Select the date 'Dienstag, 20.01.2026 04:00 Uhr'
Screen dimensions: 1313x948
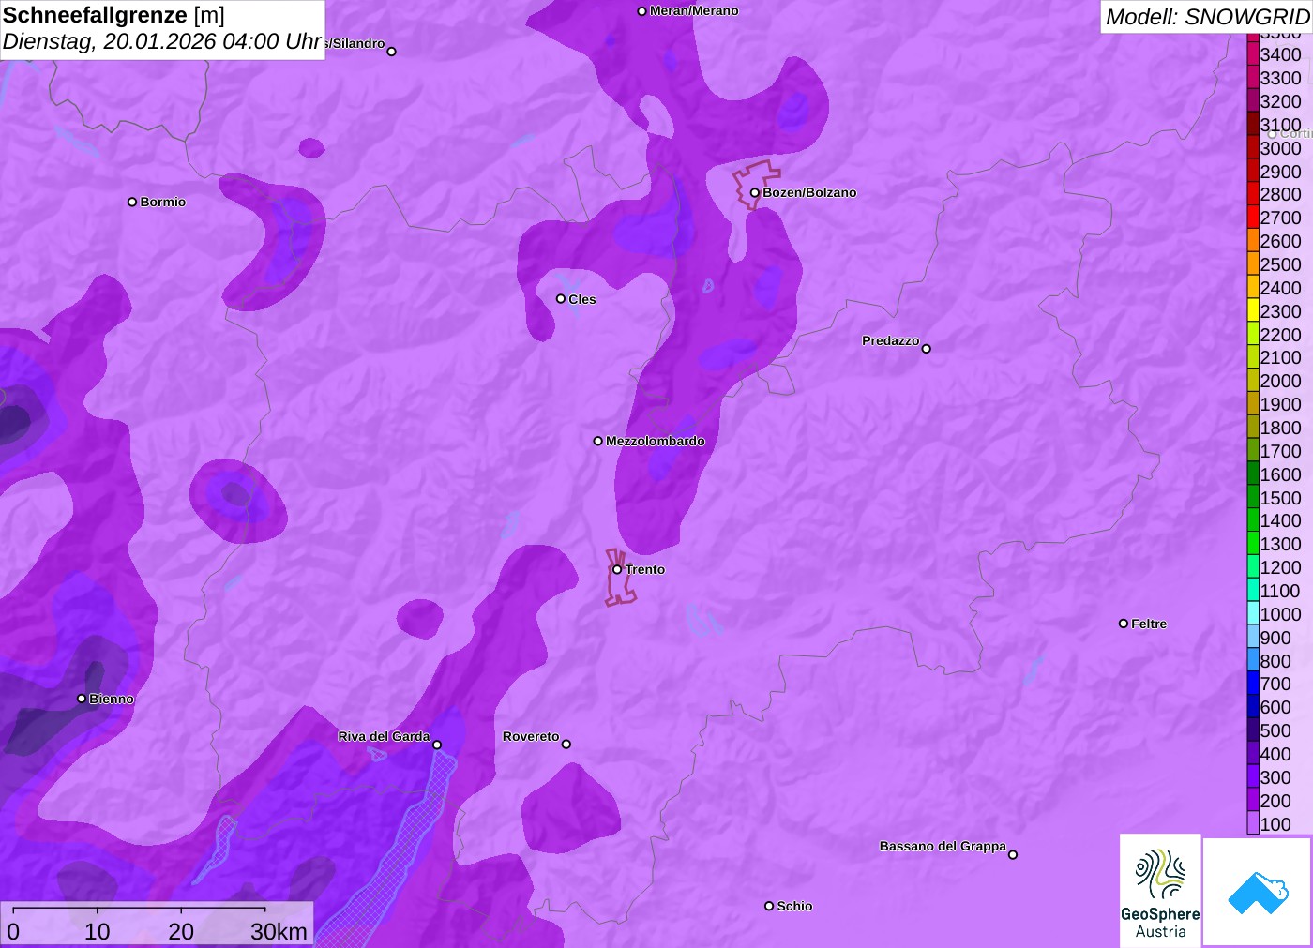pos(162,42)
